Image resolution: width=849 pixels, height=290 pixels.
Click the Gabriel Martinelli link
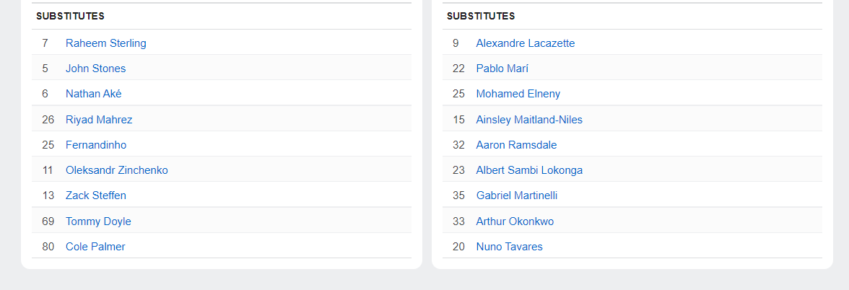[516, 195]
